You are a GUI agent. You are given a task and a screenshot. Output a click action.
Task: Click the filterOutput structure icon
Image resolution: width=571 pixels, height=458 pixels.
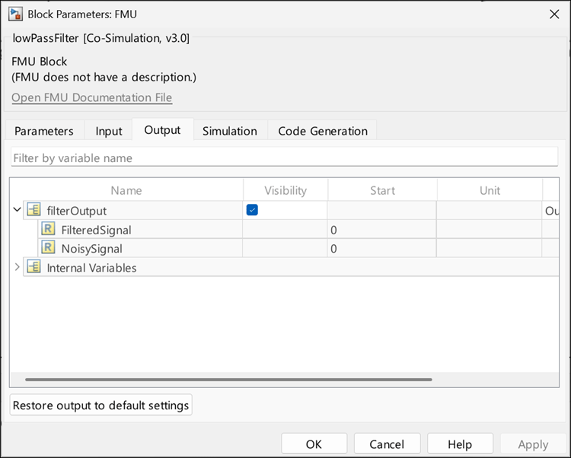click(33, 211)
